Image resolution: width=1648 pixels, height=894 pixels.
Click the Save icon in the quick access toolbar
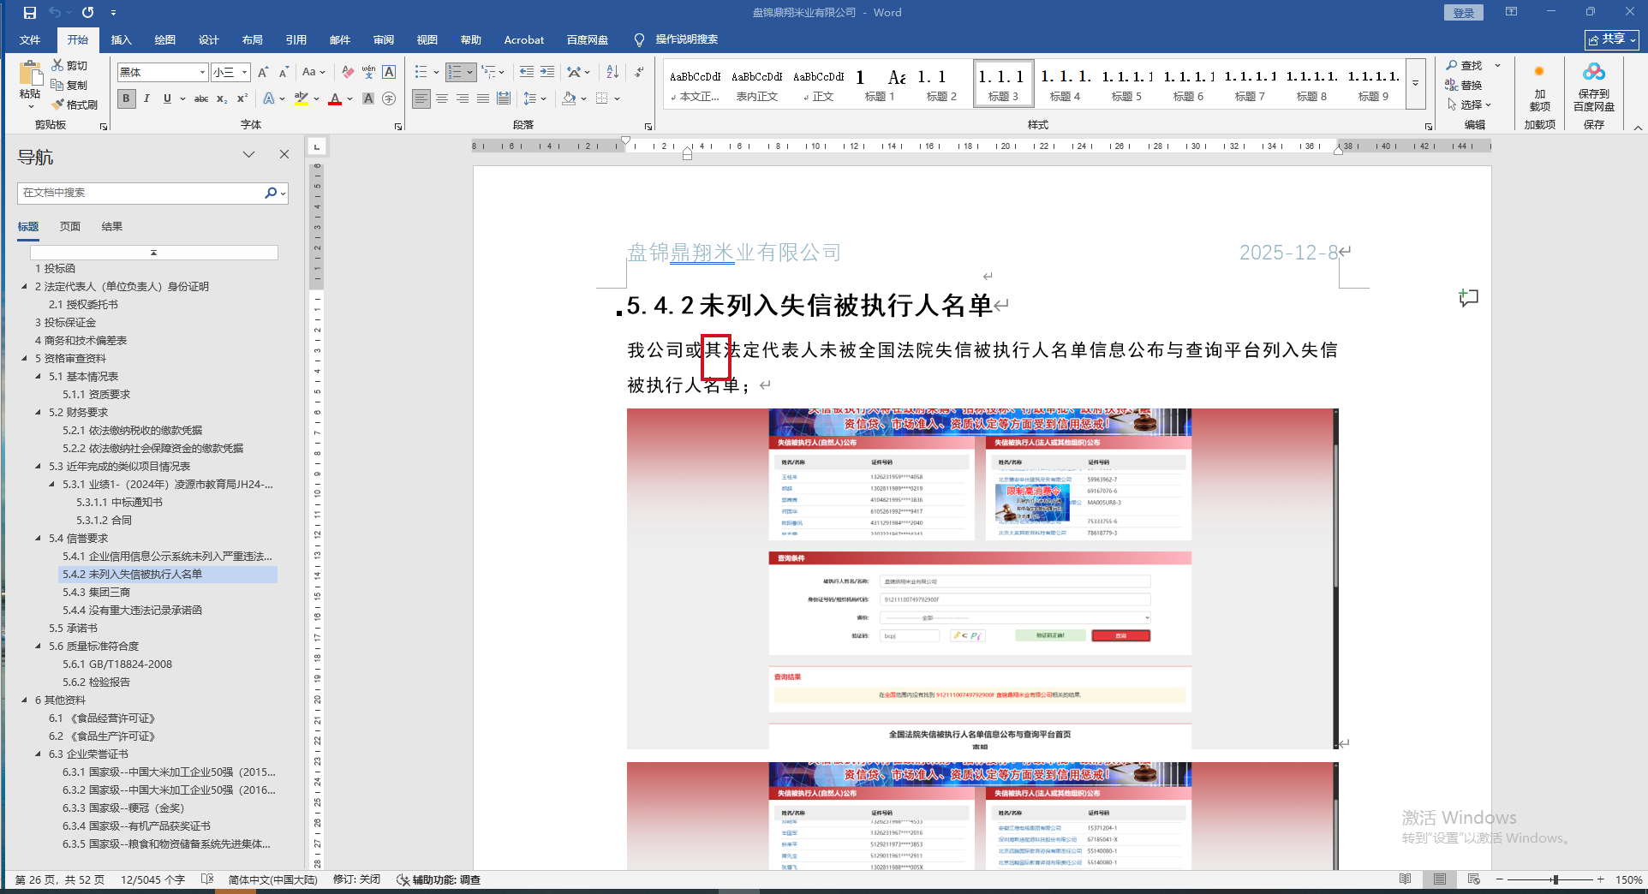(x=30, y=13)
